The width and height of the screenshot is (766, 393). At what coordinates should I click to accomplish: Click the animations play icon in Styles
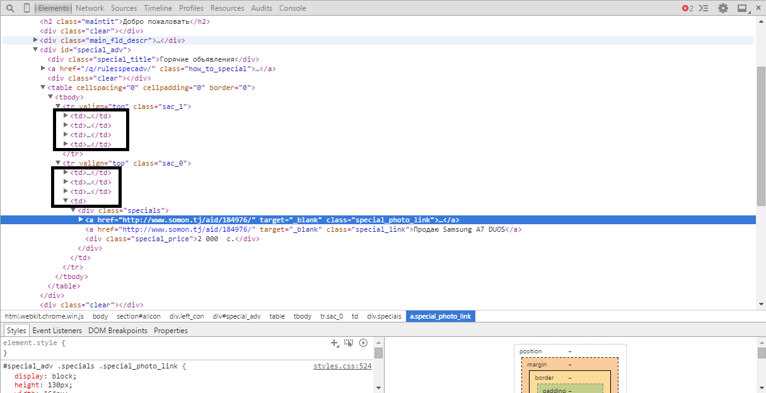click(x=363, y=343)
